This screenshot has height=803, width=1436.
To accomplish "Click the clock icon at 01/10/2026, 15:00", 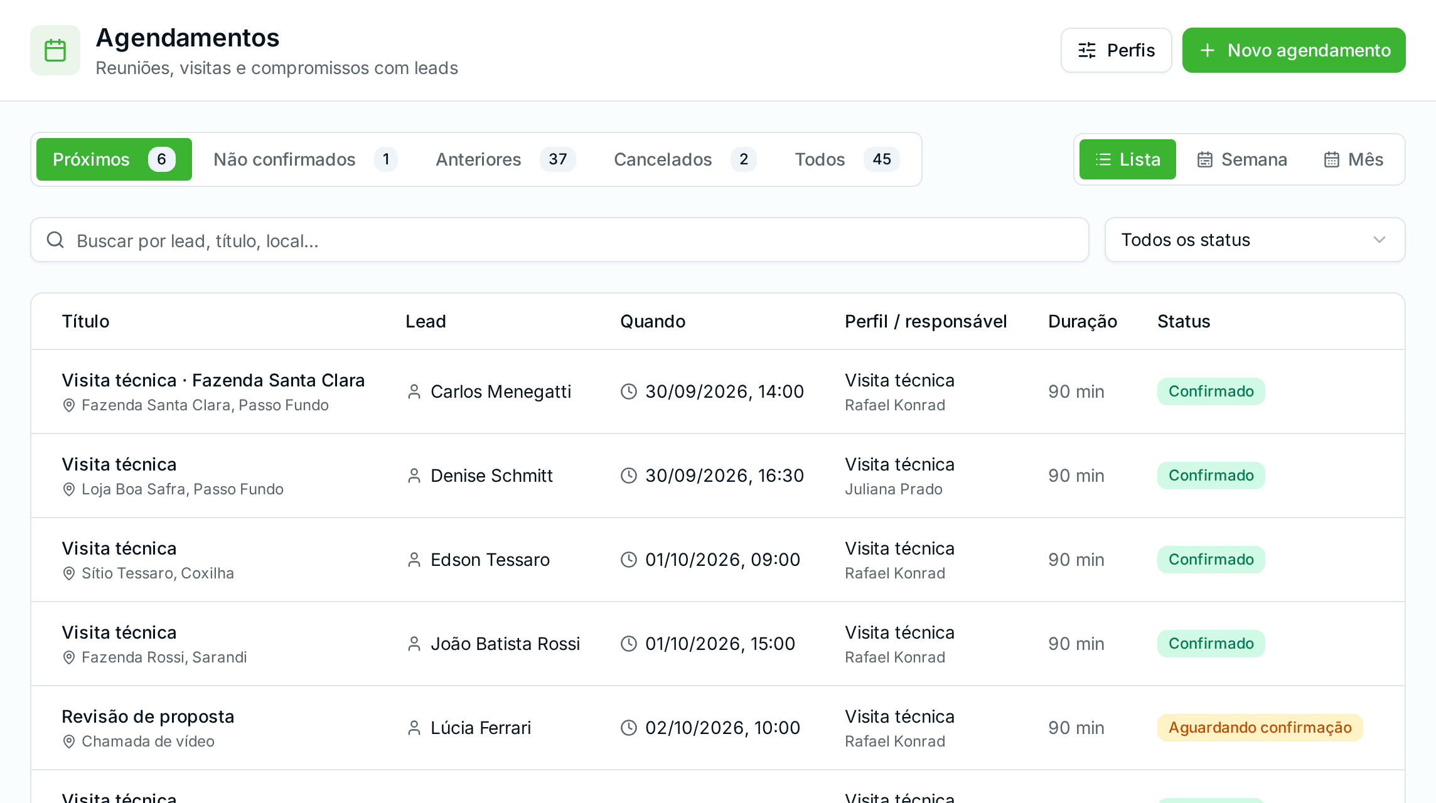I will 629,644.
